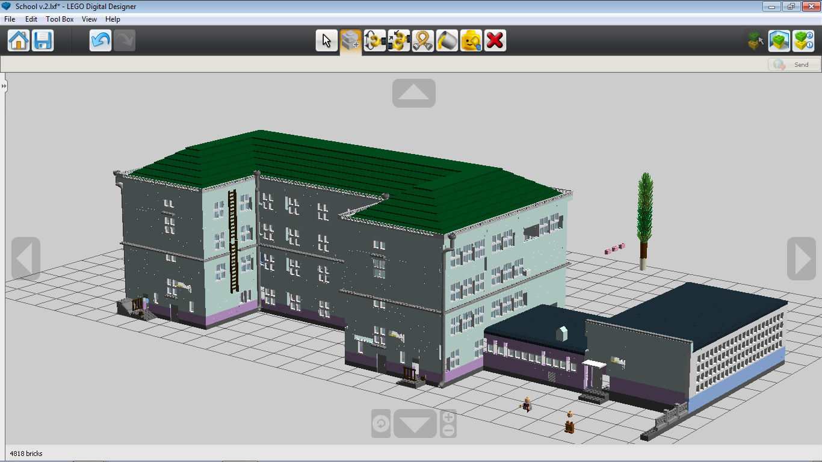Select the arrow Selection tool

point(327,41)
